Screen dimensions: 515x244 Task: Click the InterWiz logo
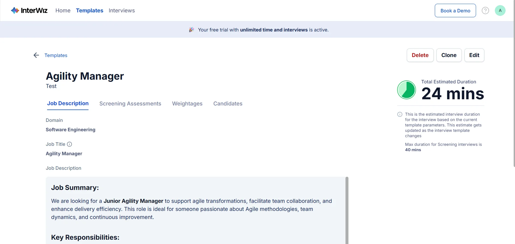point(29,10)
